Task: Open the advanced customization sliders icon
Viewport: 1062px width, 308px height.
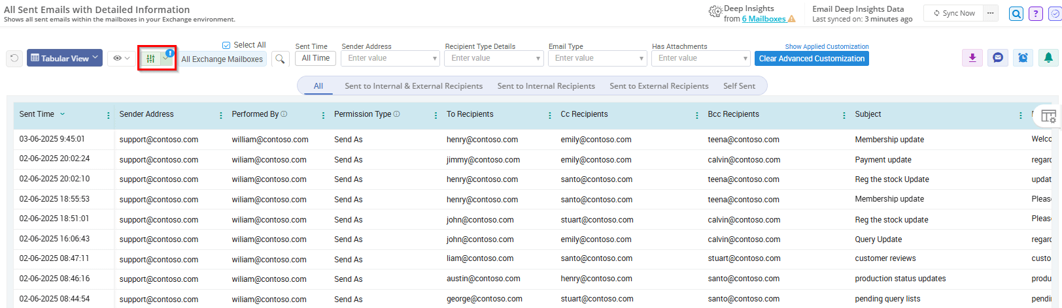Action: pos(150,59)
